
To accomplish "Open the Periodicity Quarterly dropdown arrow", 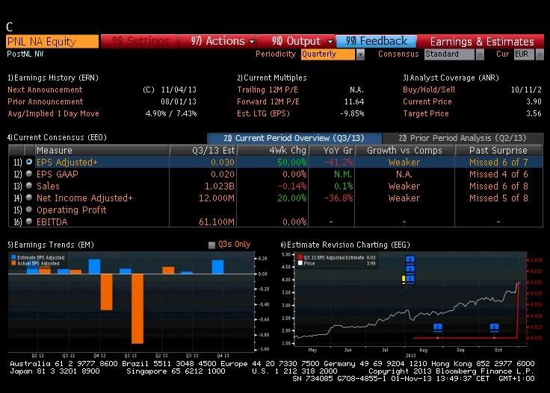I will pyautogui.click(x=360, y=54).
